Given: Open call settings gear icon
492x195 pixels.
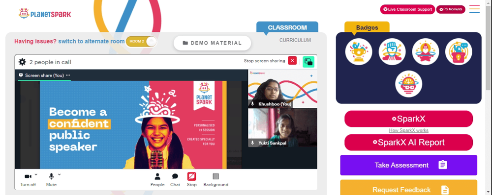Looking at the screenshot, I should click(22, 62).
